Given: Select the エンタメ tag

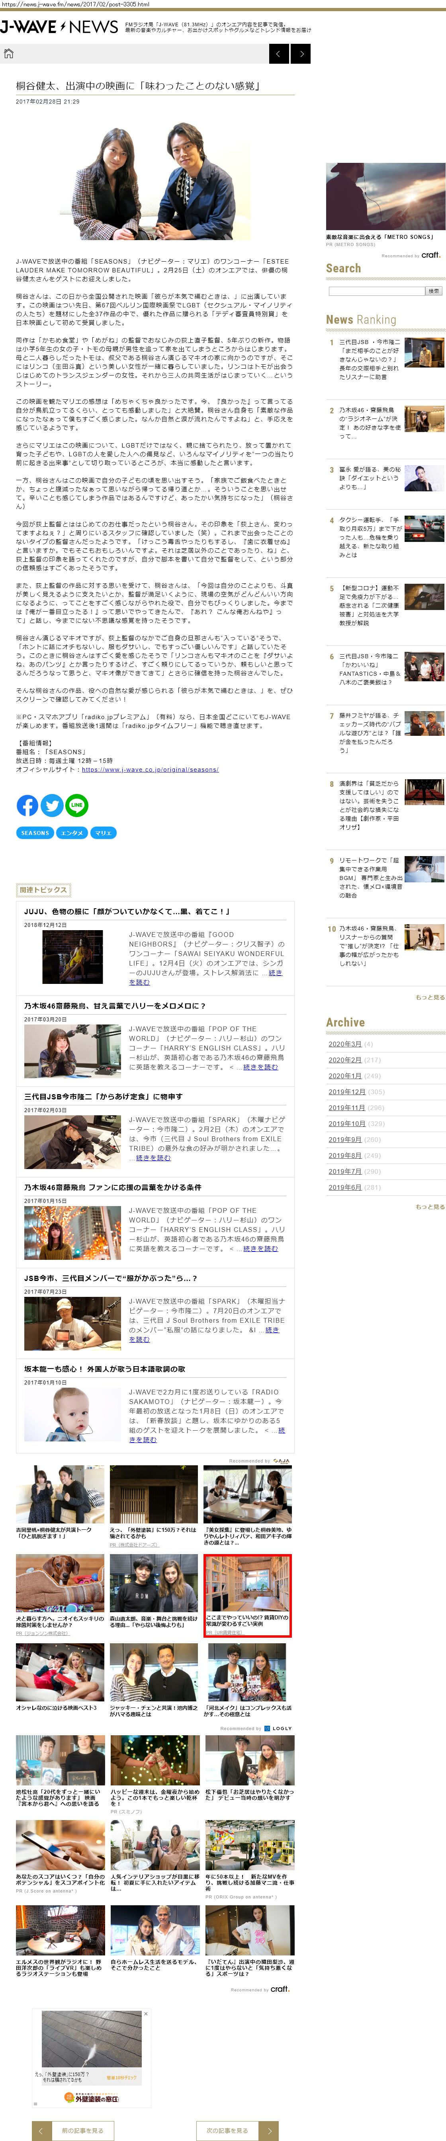Looking at the screenshot, I should tap(72, 833).
